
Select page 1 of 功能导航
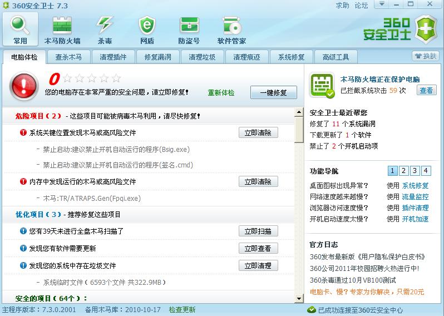(x=392, y=171)
